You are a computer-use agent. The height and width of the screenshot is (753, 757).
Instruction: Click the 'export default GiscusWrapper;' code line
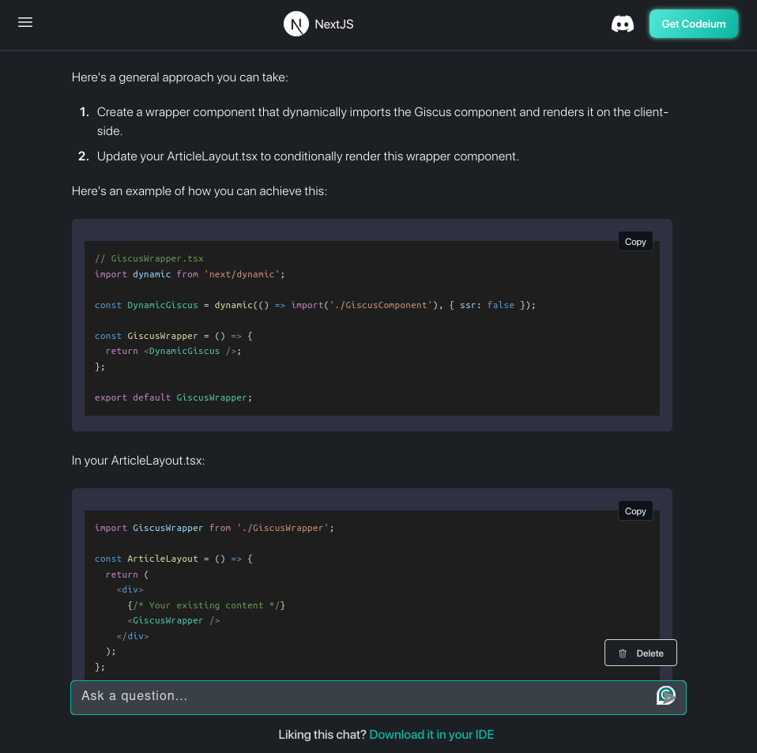pyautogui.click(x=173, y=397)
